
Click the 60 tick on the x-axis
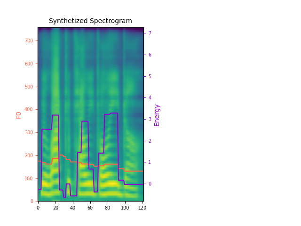(90, 208)
